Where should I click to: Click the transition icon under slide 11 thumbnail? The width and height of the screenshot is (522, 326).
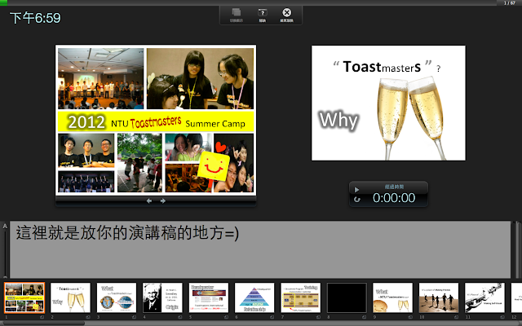coord(502,317)
